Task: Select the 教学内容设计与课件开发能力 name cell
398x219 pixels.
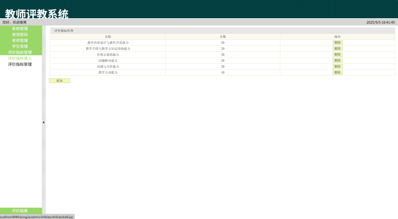Action: (x=108, y=43)
